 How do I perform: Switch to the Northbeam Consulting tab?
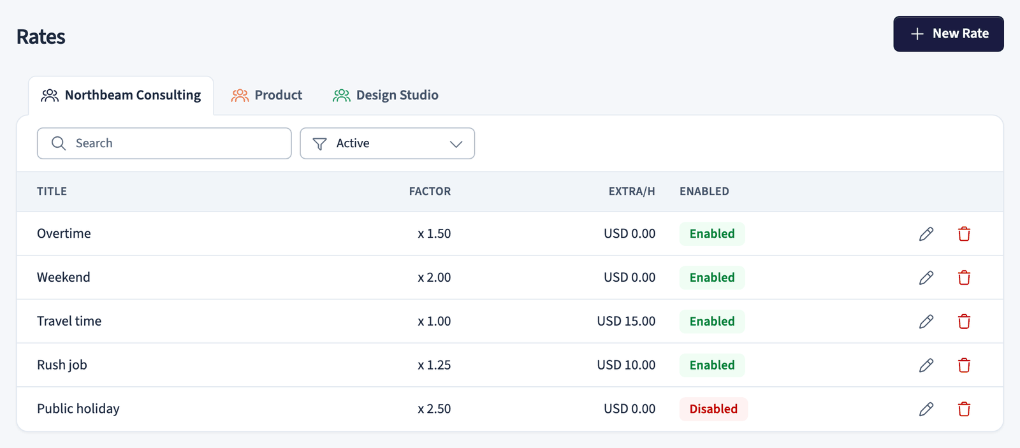121,96
